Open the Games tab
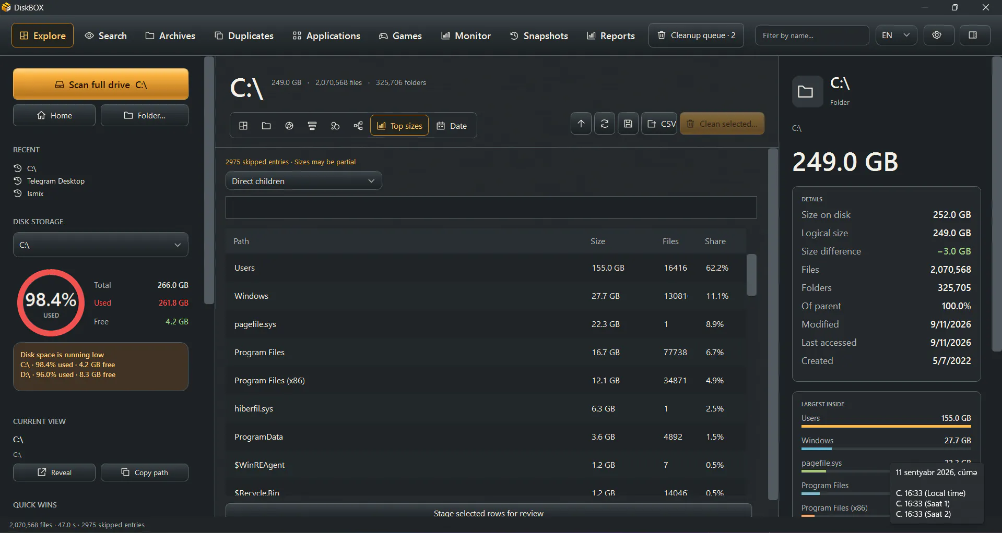 tap(400, 35)
